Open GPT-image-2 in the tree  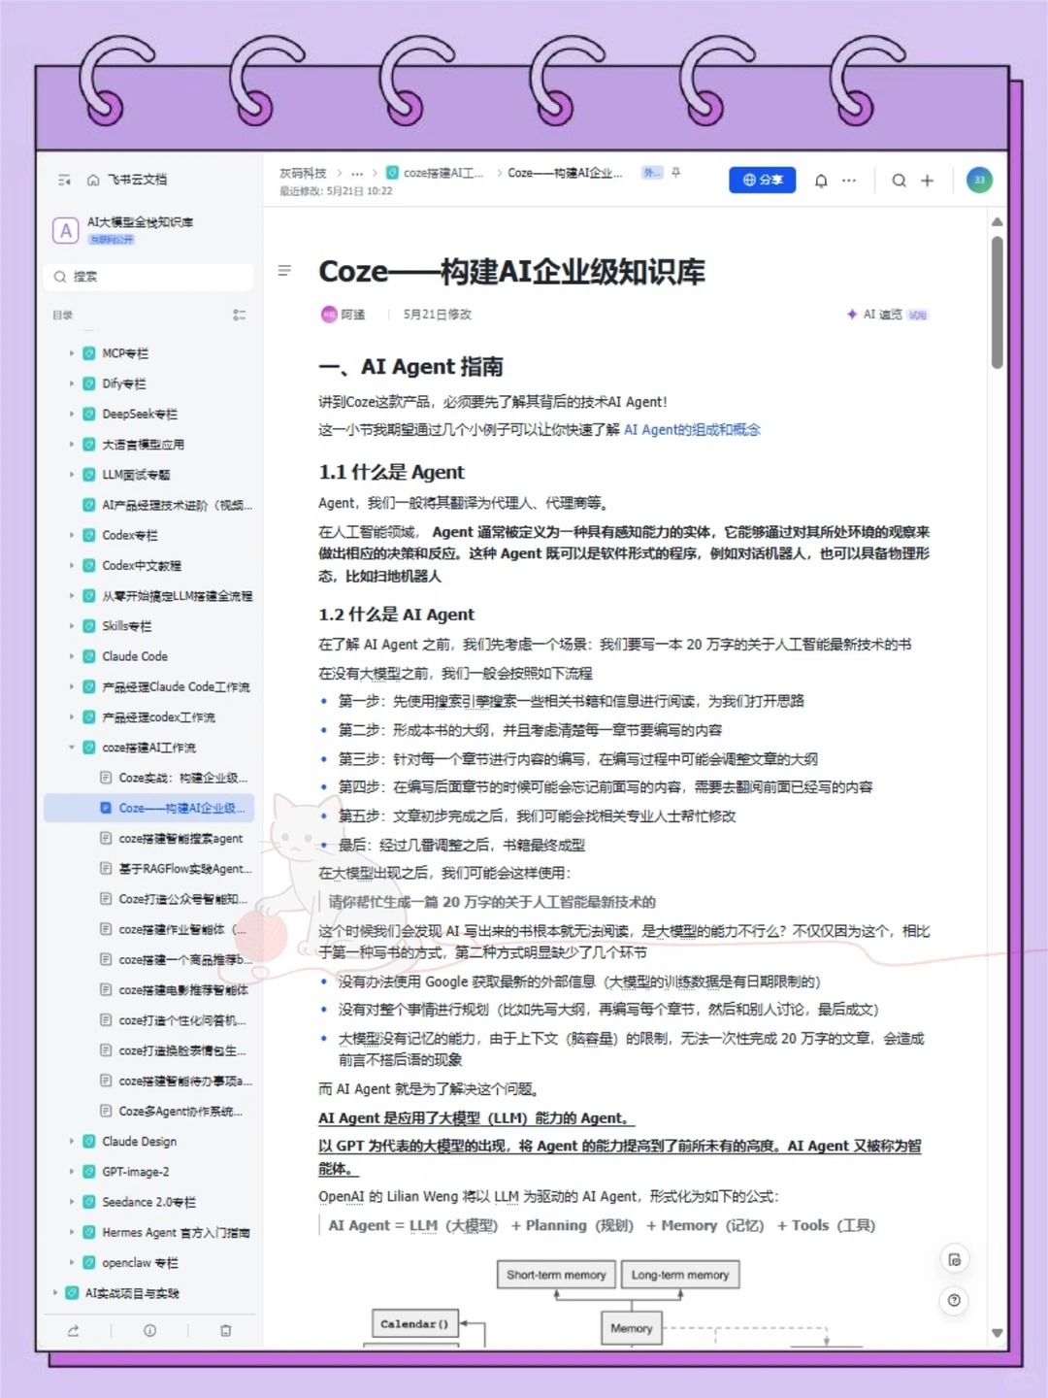pos(136,1172)
